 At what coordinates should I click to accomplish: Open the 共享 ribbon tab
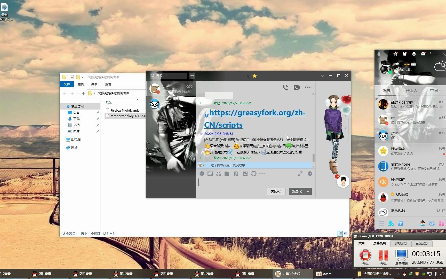point(94,84)
